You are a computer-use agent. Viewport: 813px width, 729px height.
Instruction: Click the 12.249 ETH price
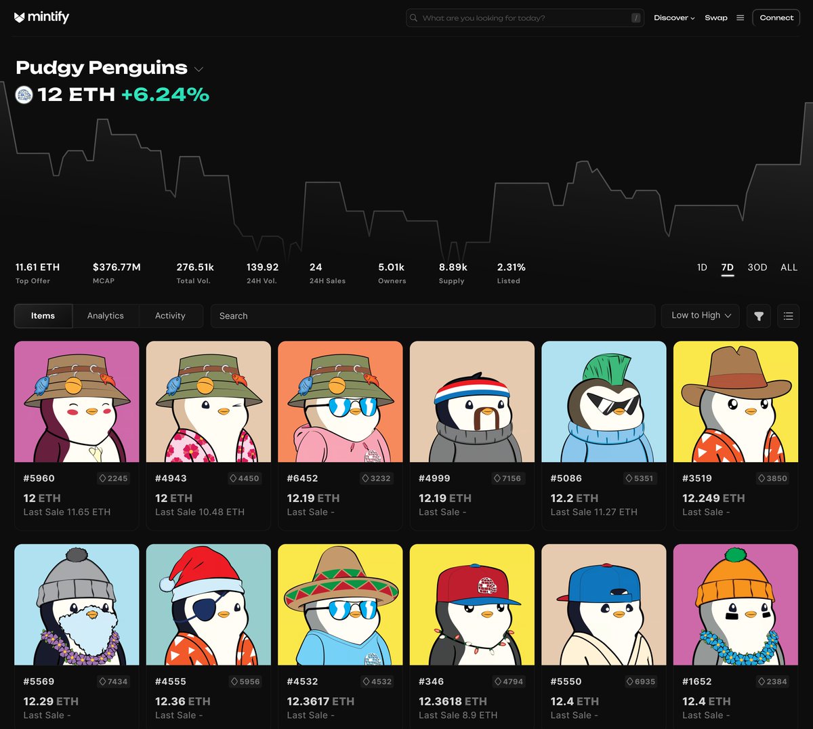coord(713,498)
